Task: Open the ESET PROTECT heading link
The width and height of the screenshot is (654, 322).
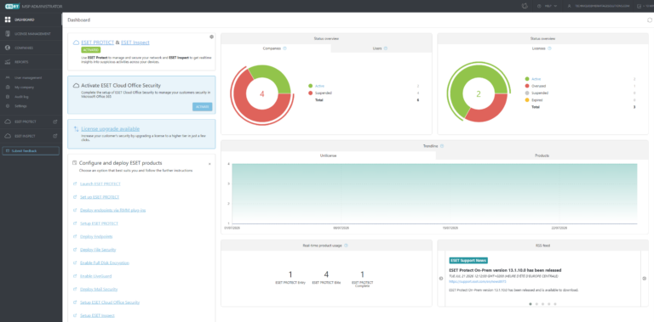Action: (x=98, y=42)
